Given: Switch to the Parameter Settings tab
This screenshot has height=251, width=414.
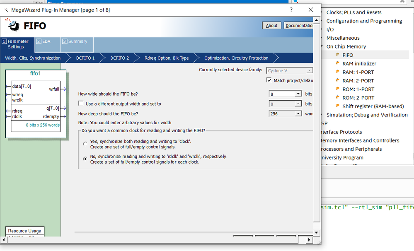Looking at the screenshot, I should (17, 44).
